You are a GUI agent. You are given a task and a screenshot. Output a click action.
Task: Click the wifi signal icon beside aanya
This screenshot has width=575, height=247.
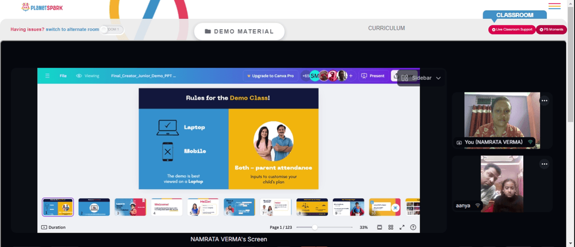click(477, 206)
